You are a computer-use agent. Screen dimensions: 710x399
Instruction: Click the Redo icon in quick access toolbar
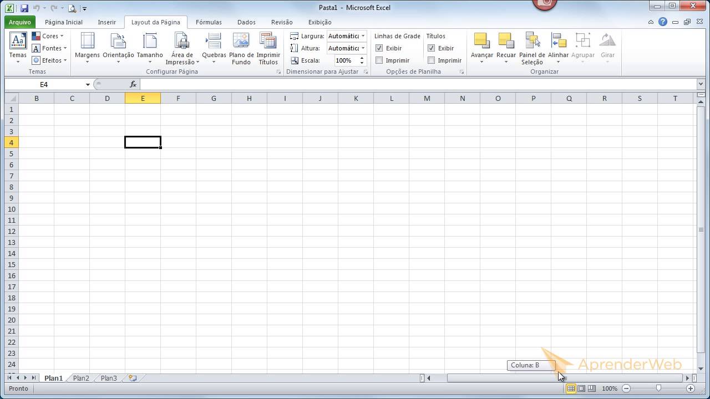coord(54,8)
